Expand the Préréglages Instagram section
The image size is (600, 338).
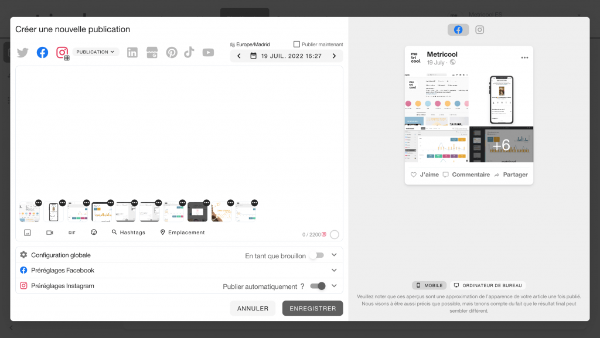point(334,286)
